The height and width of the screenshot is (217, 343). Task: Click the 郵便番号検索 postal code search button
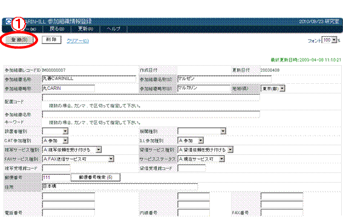tap(96, 177)
